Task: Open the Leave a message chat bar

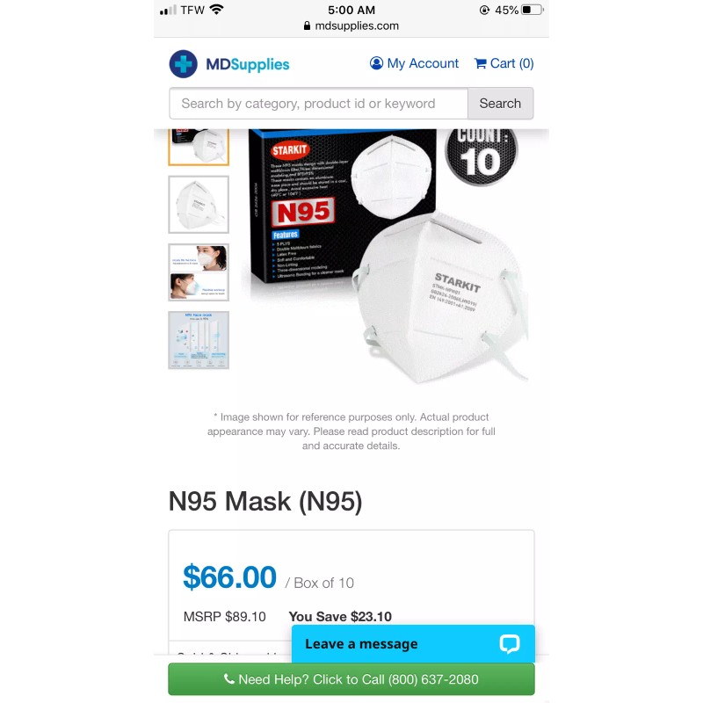Action: [x=413, y=644]
